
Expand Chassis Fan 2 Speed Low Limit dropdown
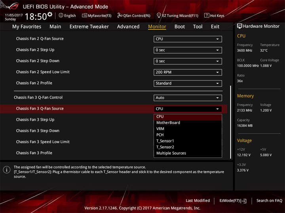[188, 72]
